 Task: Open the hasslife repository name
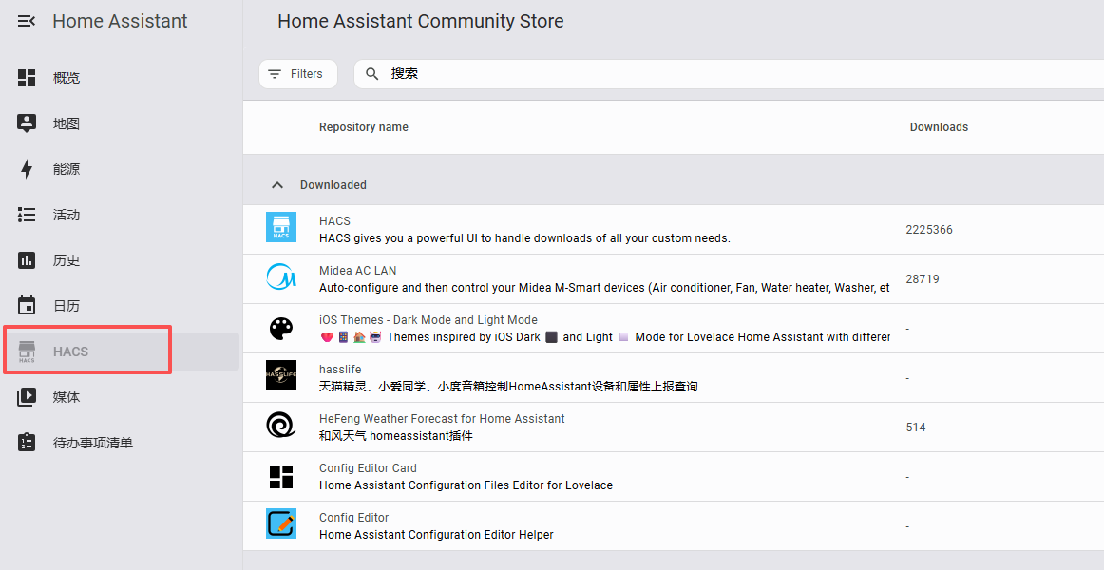tap(340, 370)
